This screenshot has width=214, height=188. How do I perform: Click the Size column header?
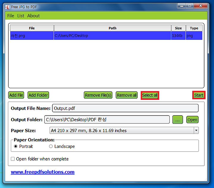(178, 28)
